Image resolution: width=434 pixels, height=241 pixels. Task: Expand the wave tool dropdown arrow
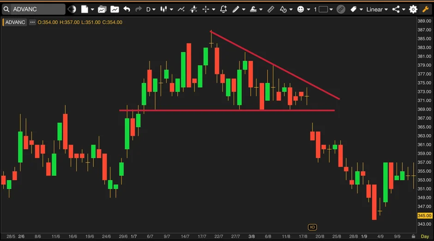click(261, 10)
